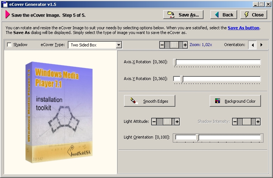273x178 pixels.
Task: Maximize the eCover Generator window
Action: (x=262, y=4)
